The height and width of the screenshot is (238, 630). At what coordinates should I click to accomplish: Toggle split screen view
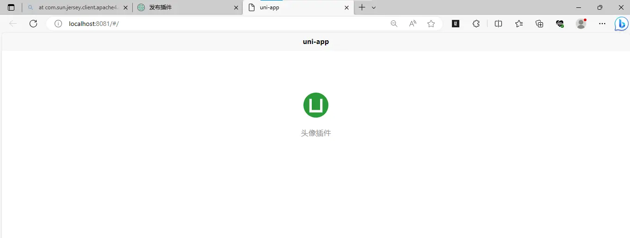(x=498, y=24)
